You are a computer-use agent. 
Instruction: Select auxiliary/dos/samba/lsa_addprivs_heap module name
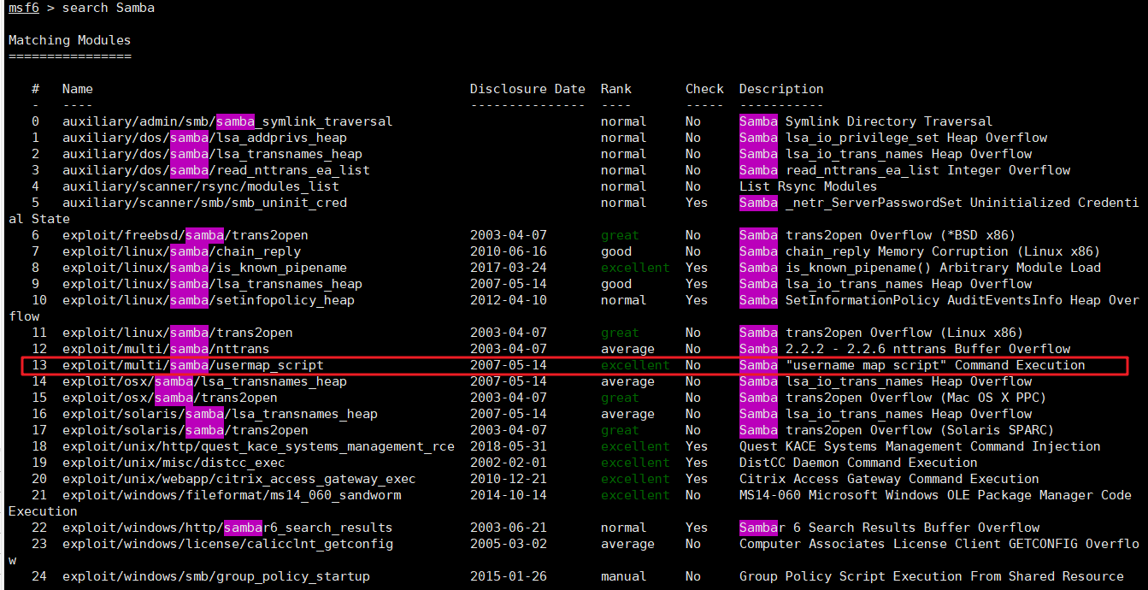coord(204,138)
